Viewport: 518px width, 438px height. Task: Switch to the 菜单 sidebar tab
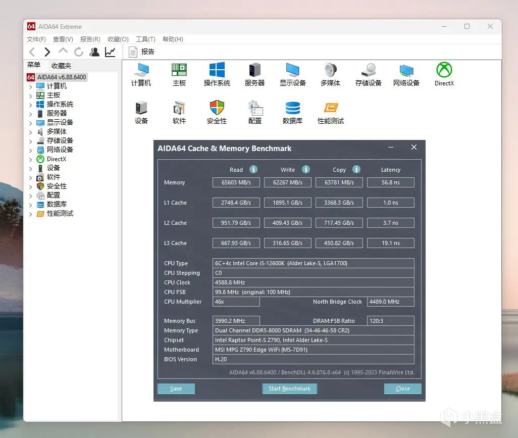pyautogui.click(x=34, y=65)
